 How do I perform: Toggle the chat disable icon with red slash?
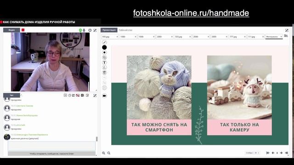click(x=78, y=95)
